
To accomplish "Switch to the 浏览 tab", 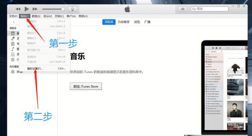I will [137, 22].
